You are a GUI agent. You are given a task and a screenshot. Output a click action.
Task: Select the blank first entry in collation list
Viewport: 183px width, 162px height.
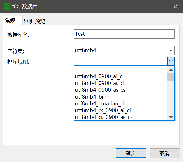click(121, 70)
